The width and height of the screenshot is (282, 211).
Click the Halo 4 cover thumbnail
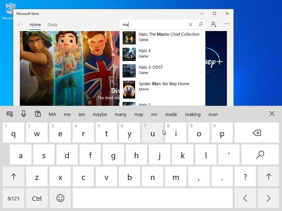[129, 54]
